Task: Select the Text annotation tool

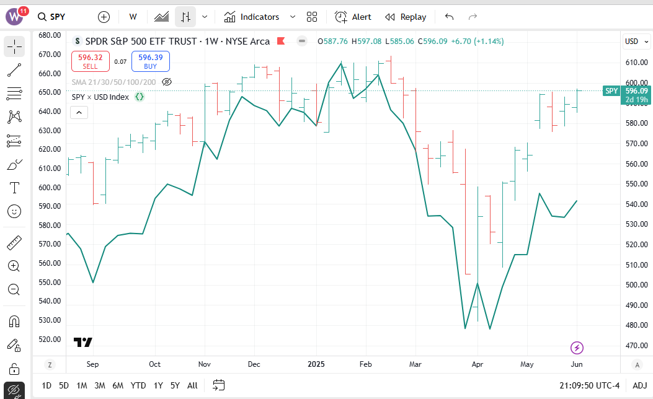Action: (14, 188)
